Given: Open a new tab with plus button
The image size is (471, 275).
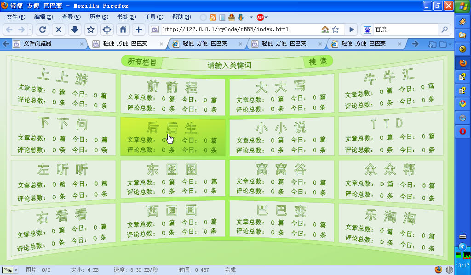Looking at the screenshot, I should pyautogui.click(x=138, y=29).
